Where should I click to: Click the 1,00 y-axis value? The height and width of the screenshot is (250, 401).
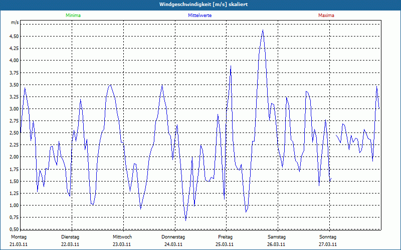click(14, 205)
